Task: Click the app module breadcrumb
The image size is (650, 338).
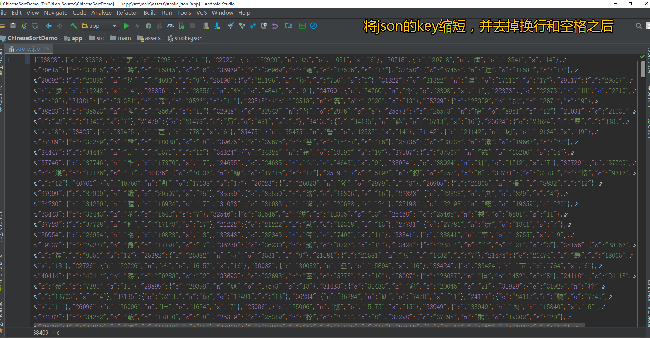Action: click(74, 38)
